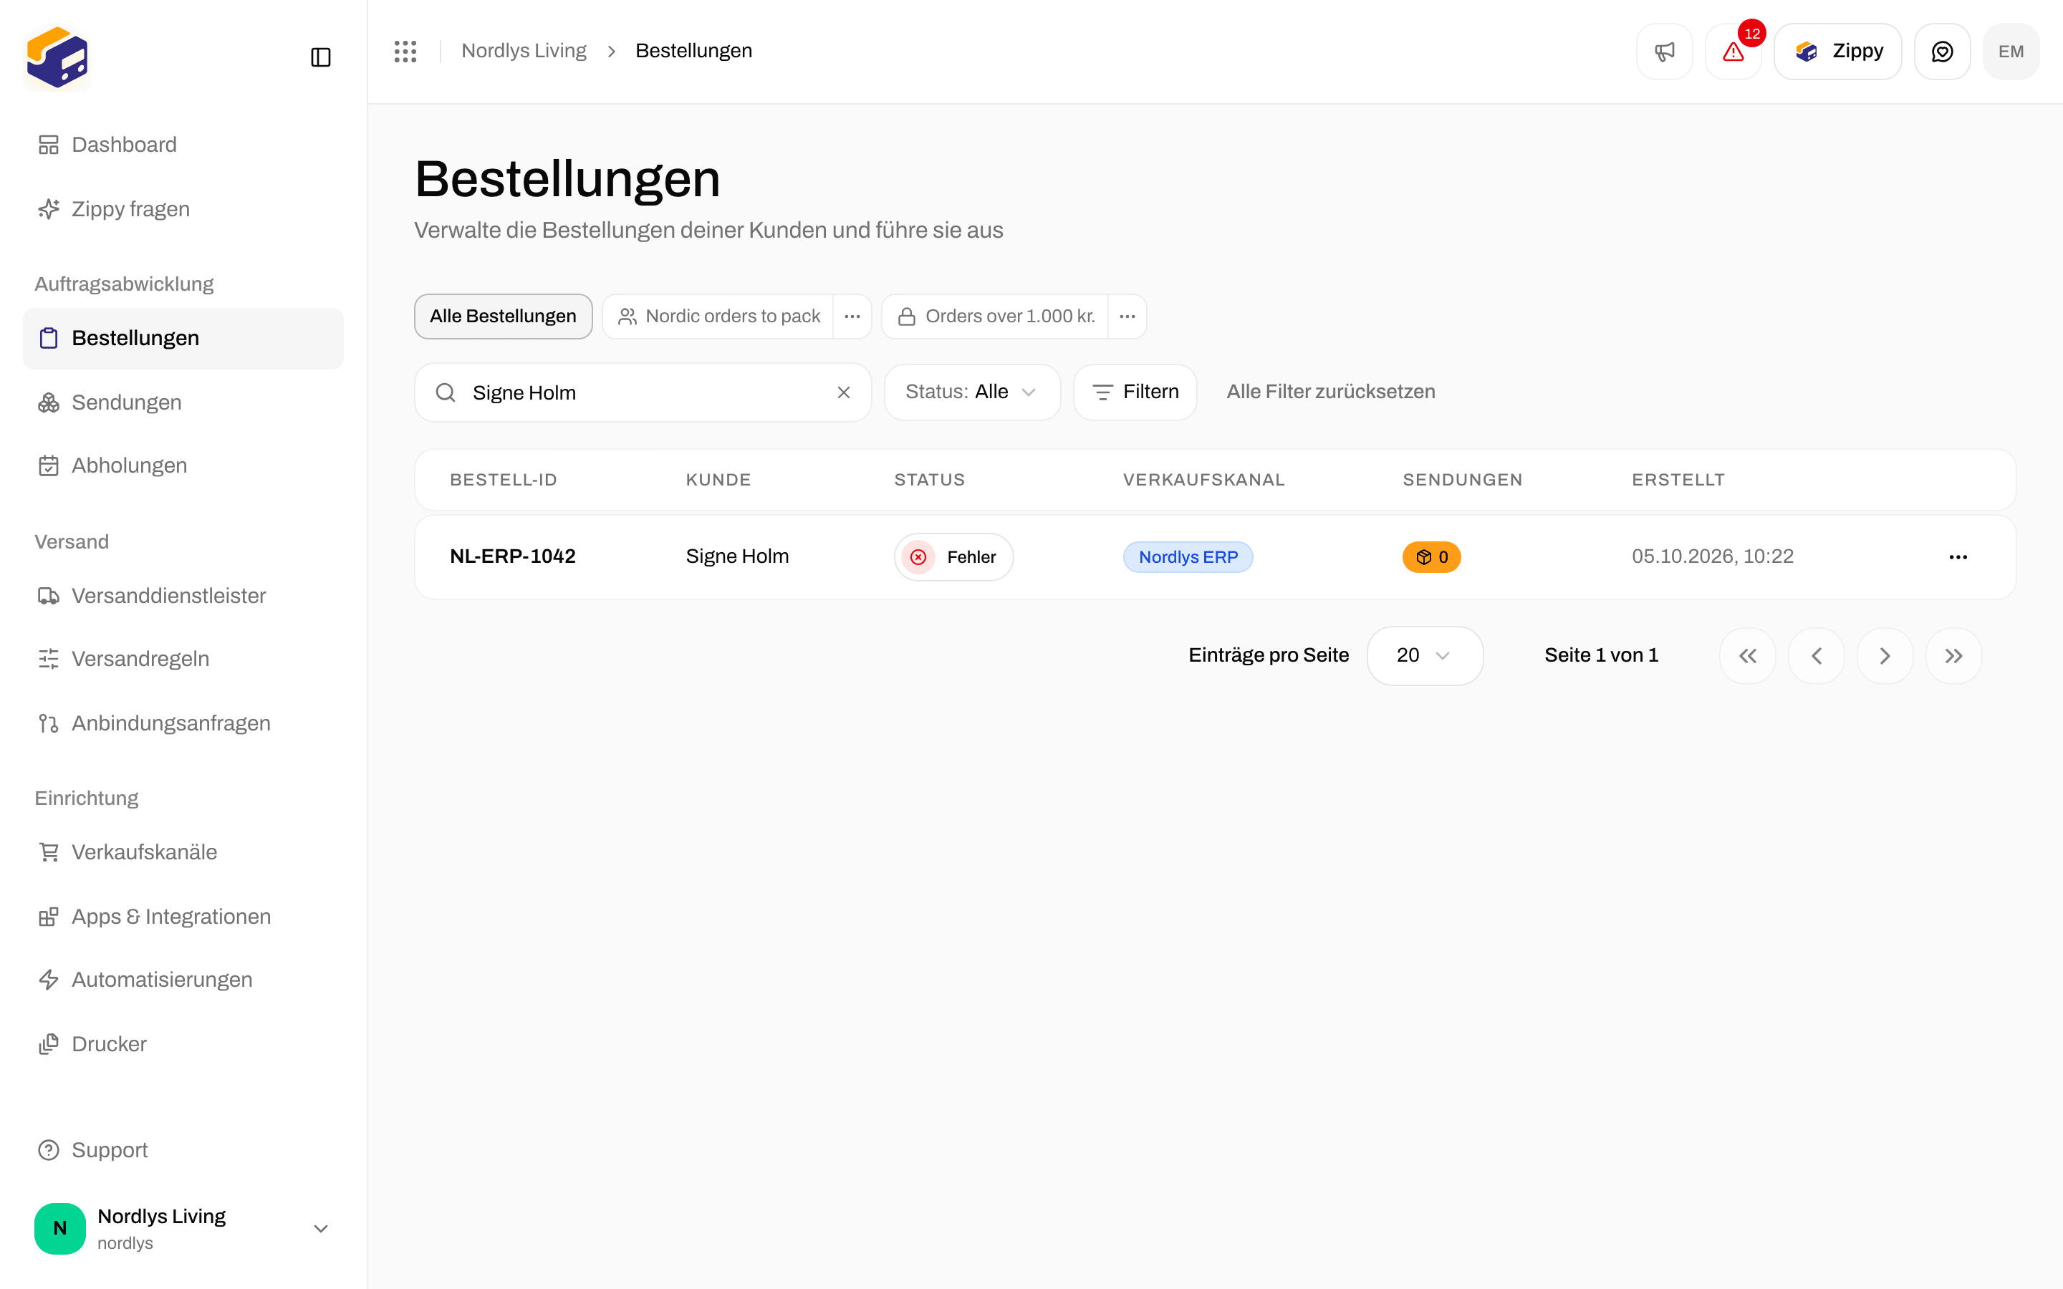Open the apps grid launcher icon
Image resolution: width=2063 pixels, height=1289 pixels.
pyautogui.click(x=405, y=51)
